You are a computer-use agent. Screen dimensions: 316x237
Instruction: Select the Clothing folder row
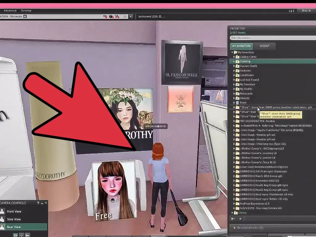pyautogui.click(x=273, y=61)
